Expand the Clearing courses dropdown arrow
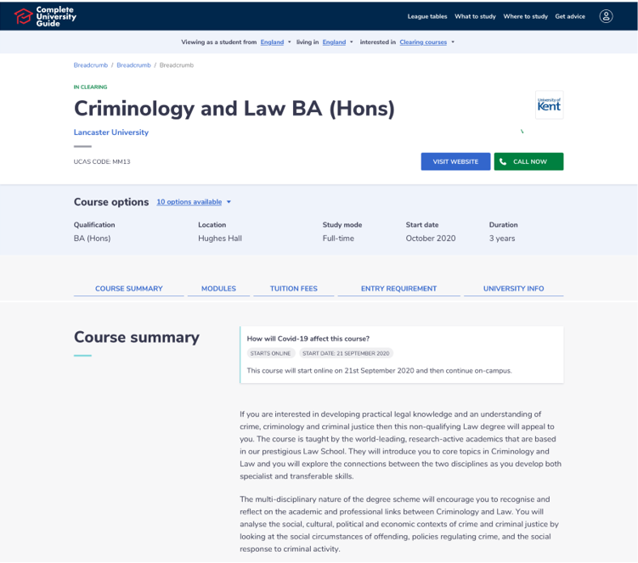The image size is (638, 563). tap(453, 42)
